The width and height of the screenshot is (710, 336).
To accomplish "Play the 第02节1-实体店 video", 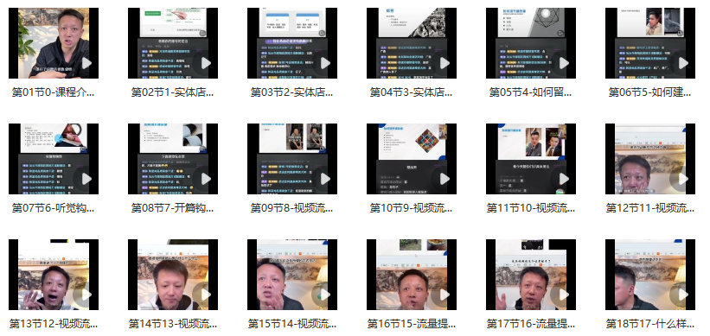I will (205, 63).
